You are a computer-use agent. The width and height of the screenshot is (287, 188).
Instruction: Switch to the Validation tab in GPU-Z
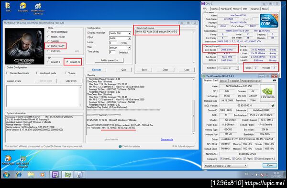click(x=234, y=81)
